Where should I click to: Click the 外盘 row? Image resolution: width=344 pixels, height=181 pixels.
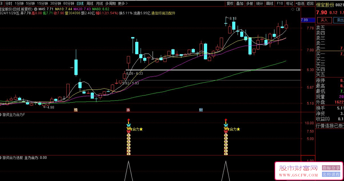coord(330,102)
